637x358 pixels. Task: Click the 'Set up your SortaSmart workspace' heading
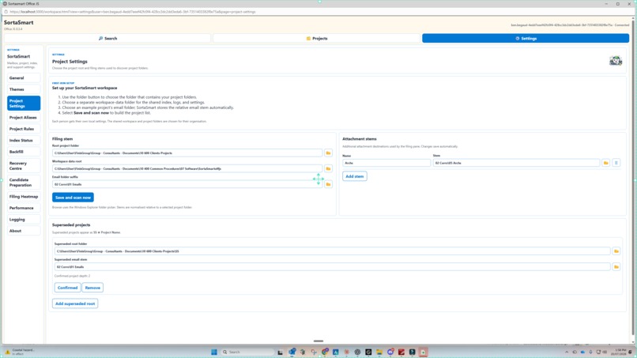pyautogui.click(x=85, y=88)
